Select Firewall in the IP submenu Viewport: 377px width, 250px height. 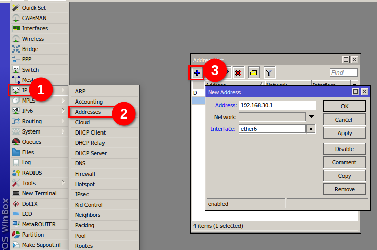(85, 174)
